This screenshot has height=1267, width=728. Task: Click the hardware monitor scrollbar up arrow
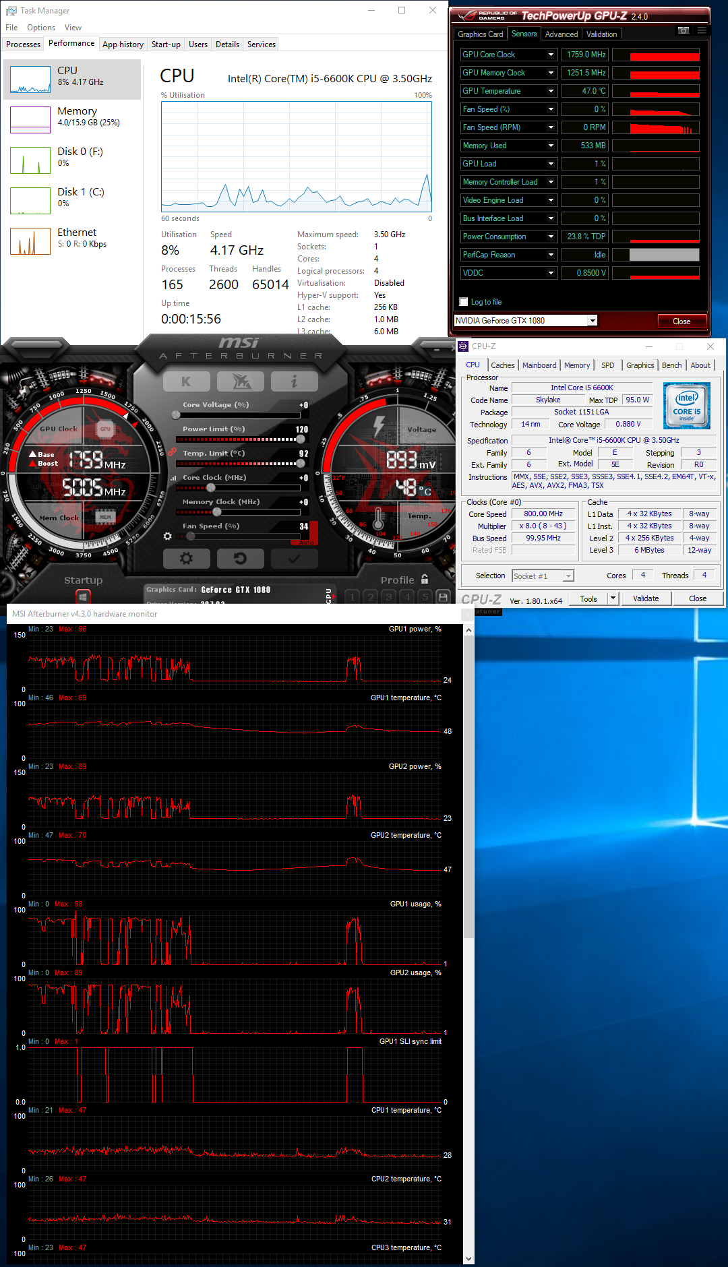468,630
